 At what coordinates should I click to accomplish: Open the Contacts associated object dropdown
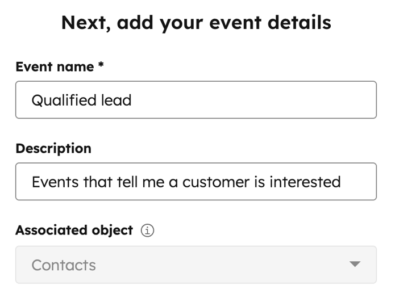coord(196,265)
